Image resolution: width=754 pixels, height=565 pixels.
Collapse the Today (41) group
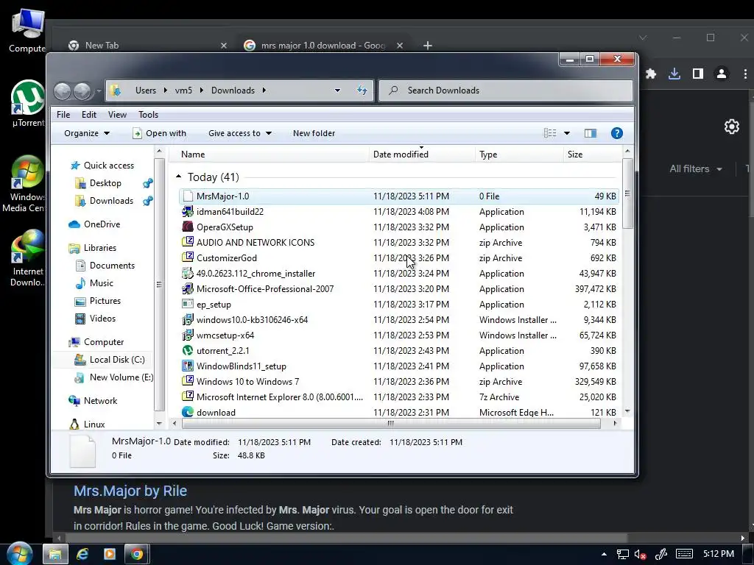178,177
